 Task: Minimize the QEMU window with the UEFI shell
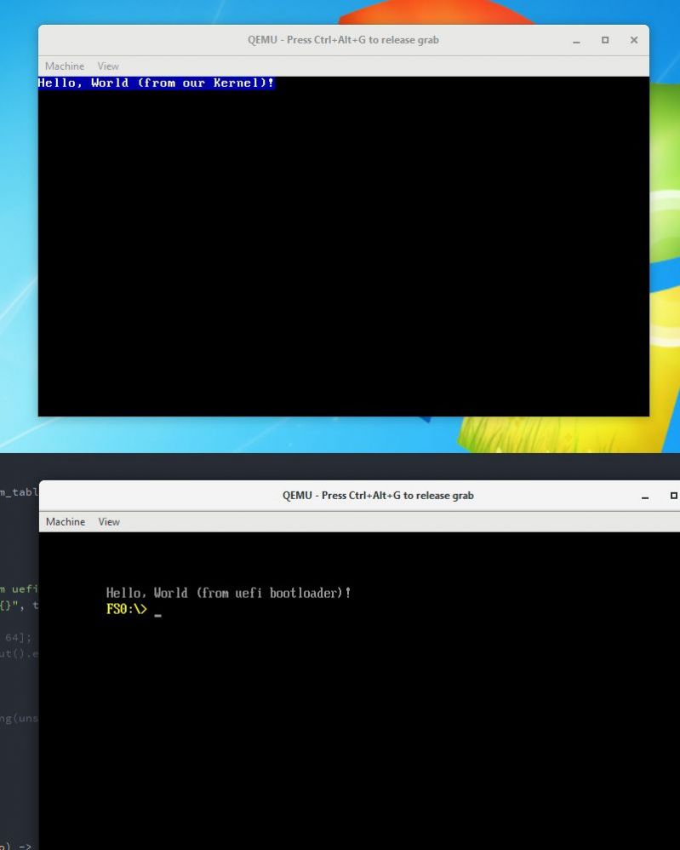coord(646,496)
